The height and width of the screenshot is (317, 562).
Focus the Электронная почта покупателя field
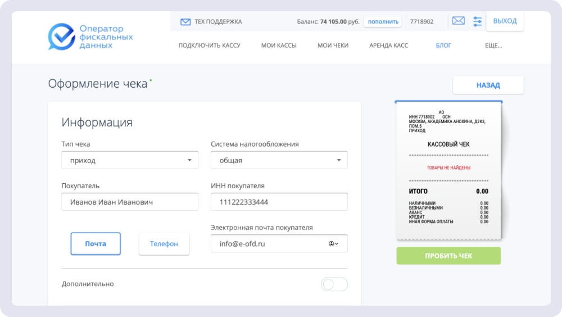coord(279,244)
